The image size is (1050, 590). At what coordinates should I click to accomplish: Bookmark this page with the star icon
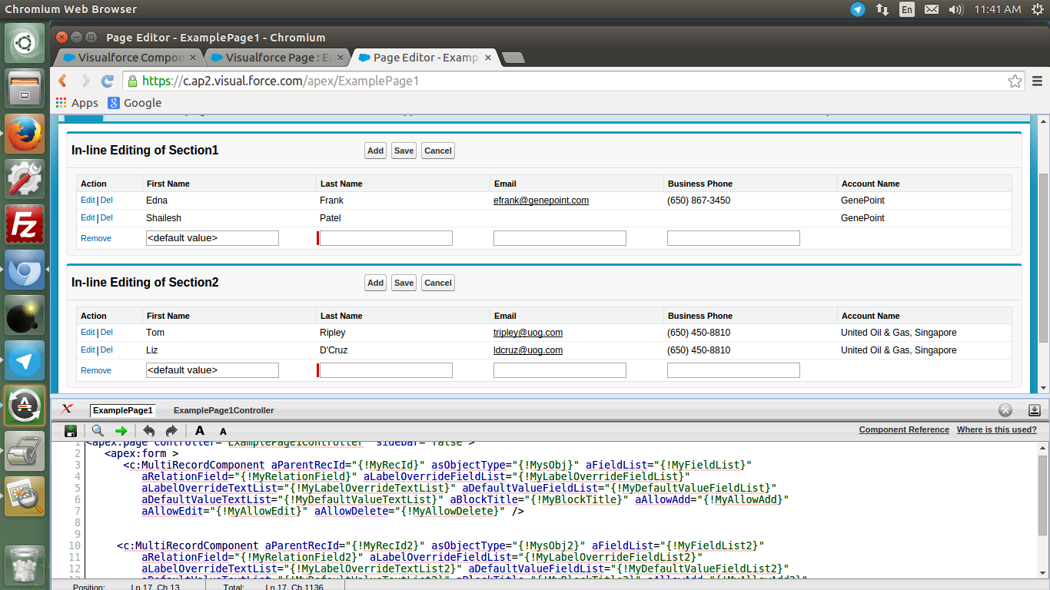point(1015,81)
